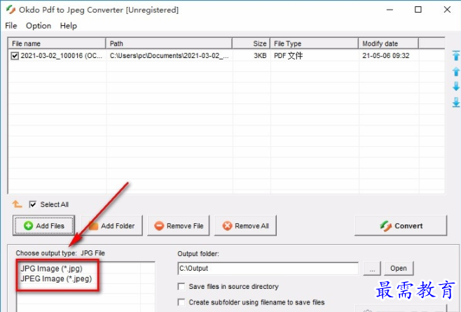The height and width of the screenshot is (312, 461).
Task: Select JPG Image (*.jpg) output type
Action: click(51, 269)
